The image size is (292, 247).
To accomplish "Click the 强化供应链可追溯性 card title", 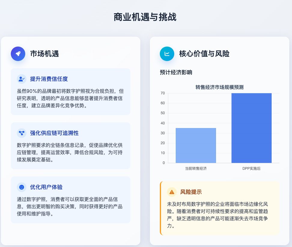I will coord(54,133).
